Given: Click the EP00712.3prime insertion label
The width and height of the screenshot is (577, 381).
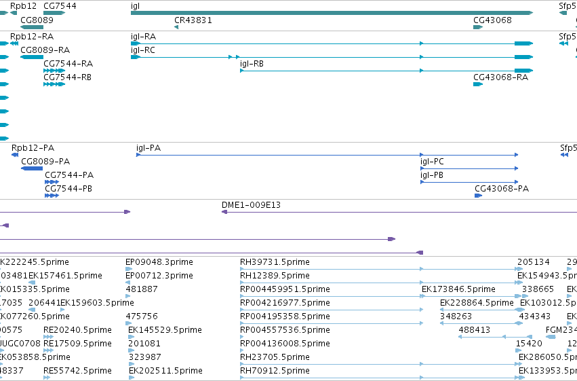Looking at the screenshot, I should click(159, 276).
